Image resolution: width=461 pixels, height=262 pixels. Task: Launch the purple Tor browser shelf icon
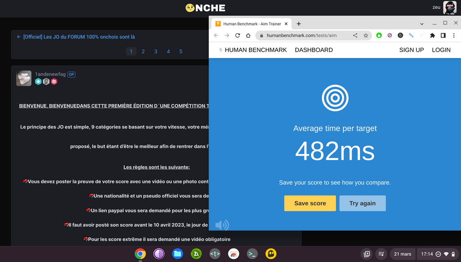point(159,254)
